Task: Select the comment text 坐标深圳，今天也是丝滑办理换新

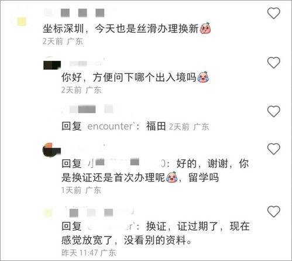Action: click(121, 29)
